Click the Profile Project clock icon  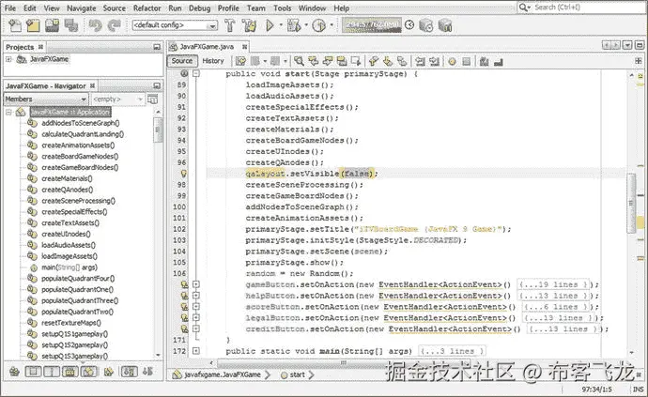[318, 25]
